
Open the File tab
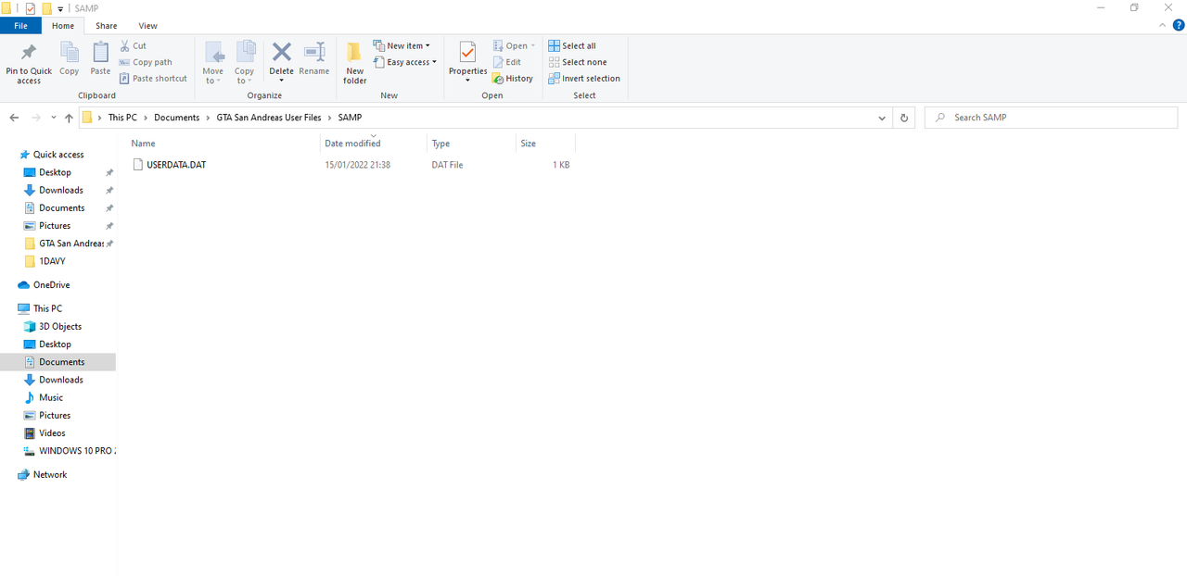20,26
